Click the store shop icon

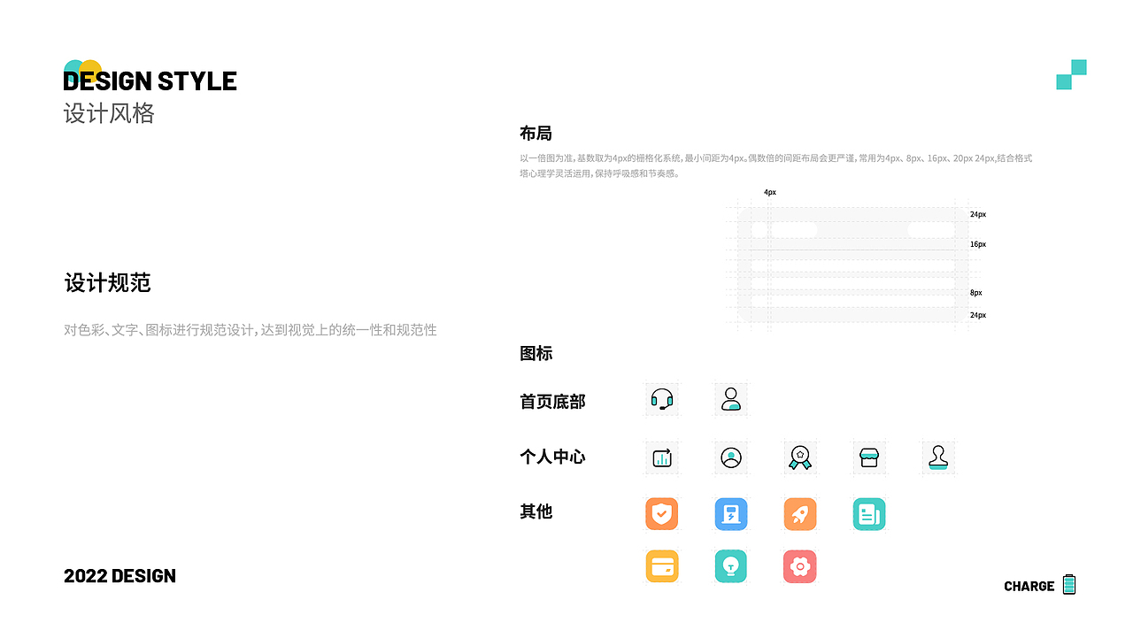[x=869, y=457]
